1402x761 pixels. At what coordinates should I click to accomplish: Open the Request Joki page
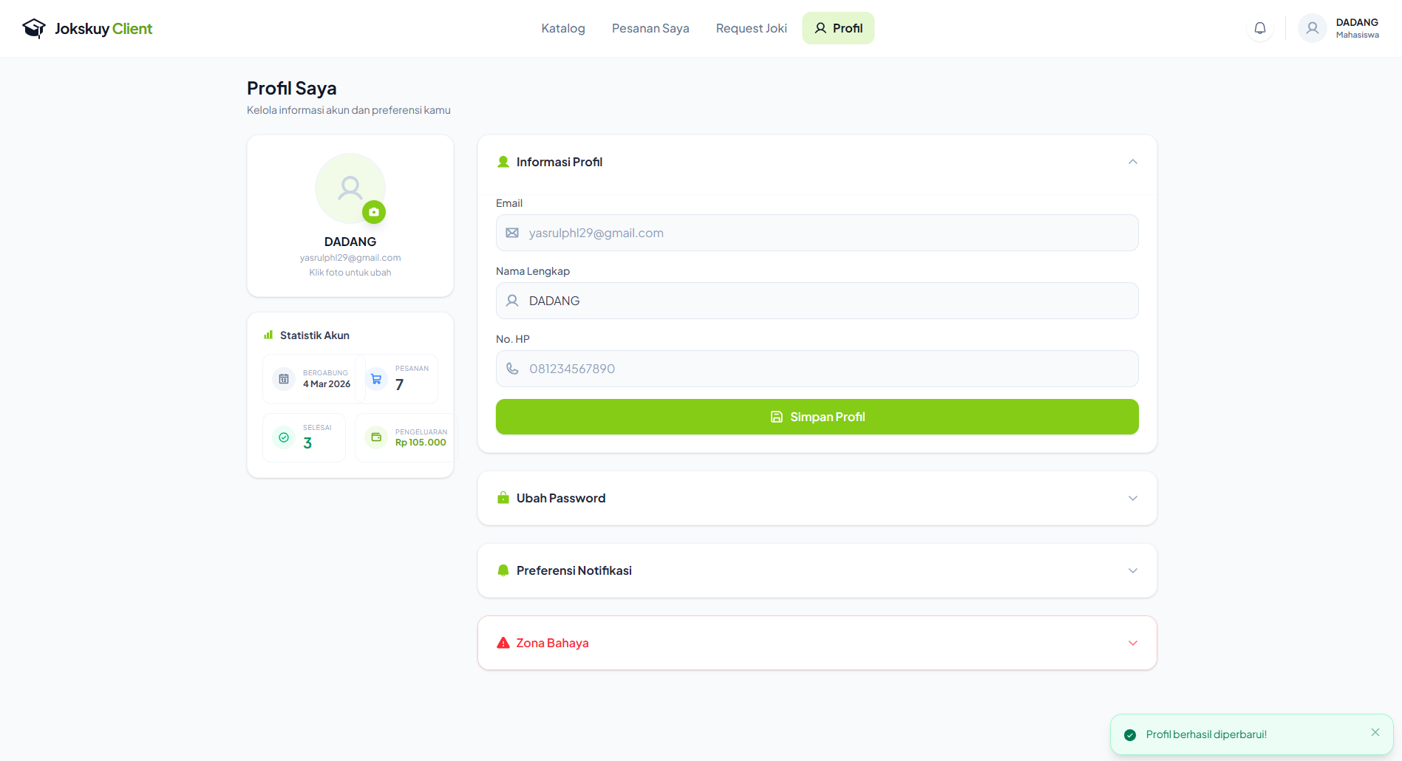(752, 28)
